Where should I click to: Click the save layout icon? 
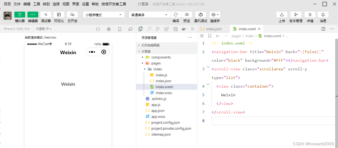176,29
